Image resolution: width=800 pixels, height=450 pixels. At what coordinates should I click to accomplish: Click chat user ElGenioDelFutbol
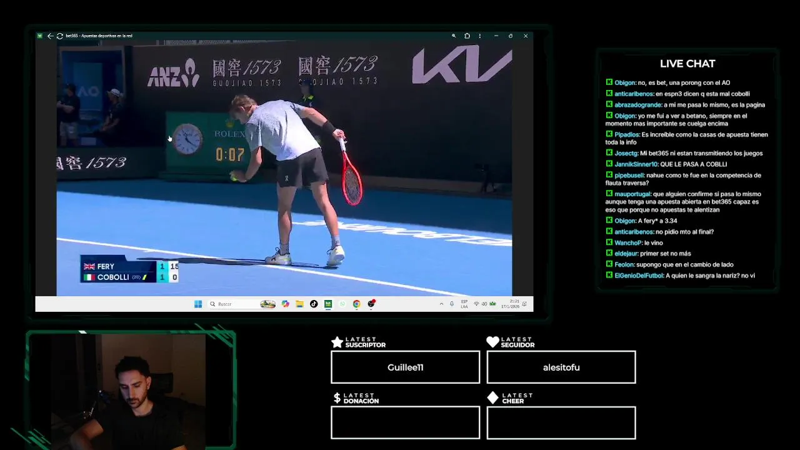pyautogui.click(x=639, y=276)
